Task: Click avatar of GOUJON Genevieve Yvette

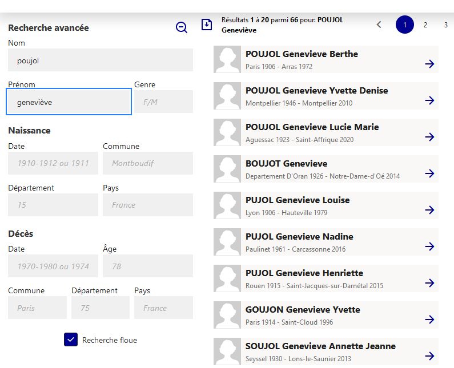Action: [x=227, y=315]
